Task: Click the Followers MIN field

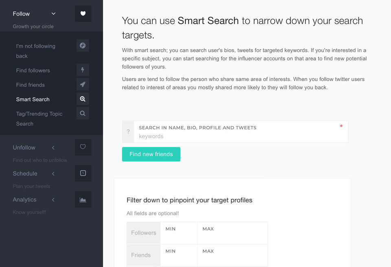Action: pos(178,236)
